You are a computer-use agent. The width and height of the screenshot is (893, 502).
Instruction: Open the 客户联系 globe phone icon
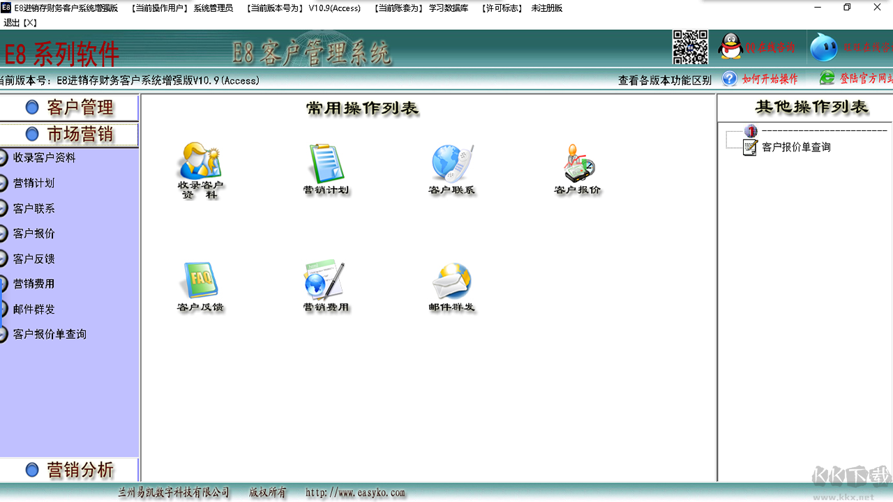pyautogui.click(x=452, y=164)
